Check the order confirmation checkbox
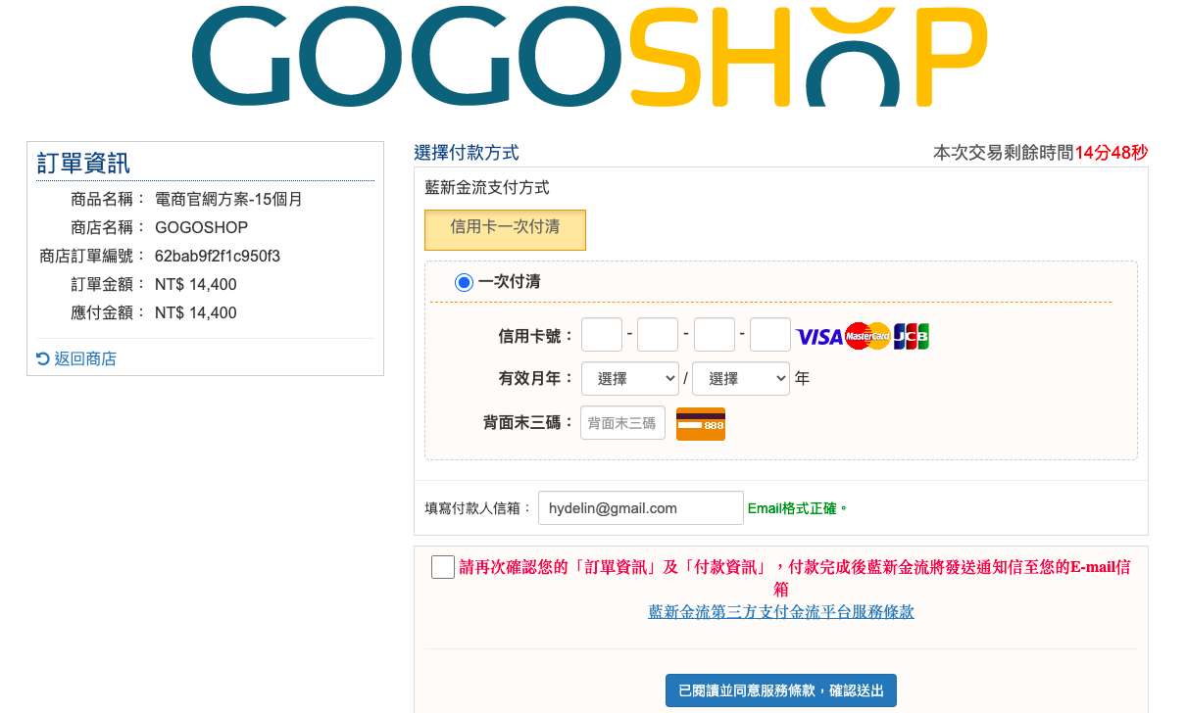 click(x=443, y=567)
